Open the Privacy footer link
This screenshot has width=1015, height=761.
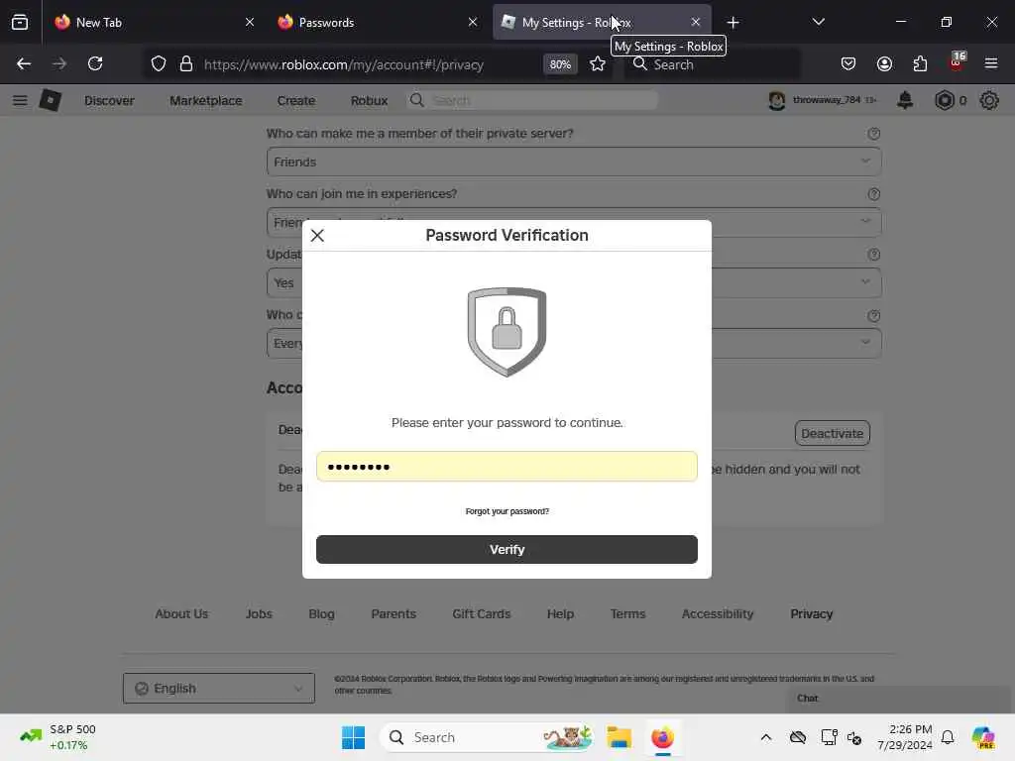point(811,613)
